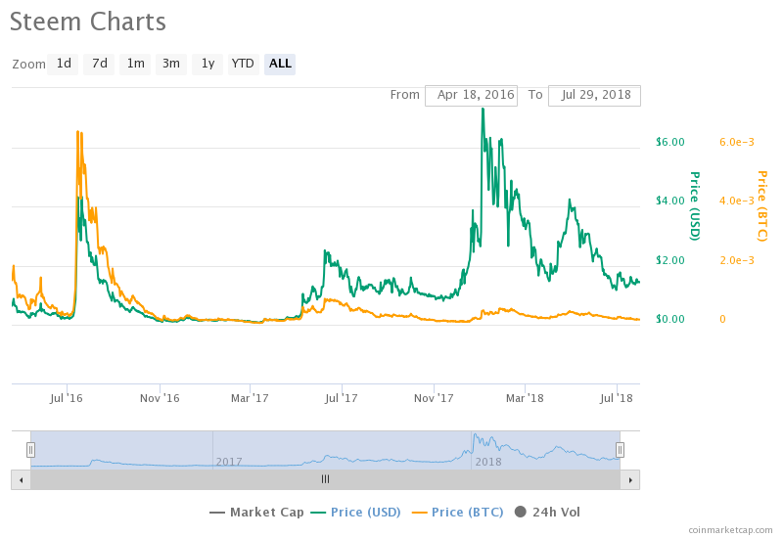Click the horizontal scrollbar grip bar
Viewport: 783px width, 538px height.
point(326,479)
